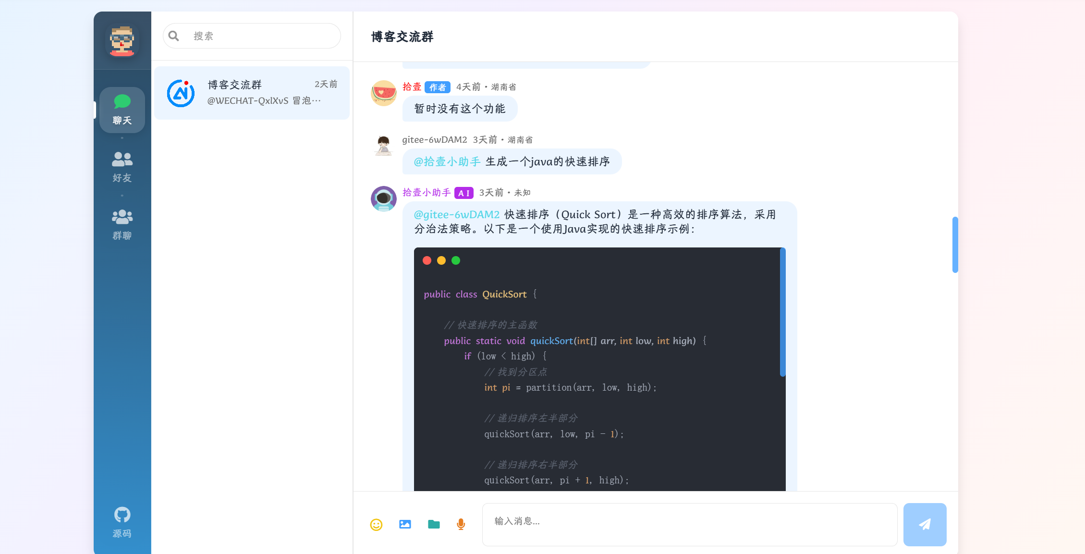This screenshot has height=554, width=1085.
Task: Click the watermelon avatar of 拾壹
Action: pos(383,93)
